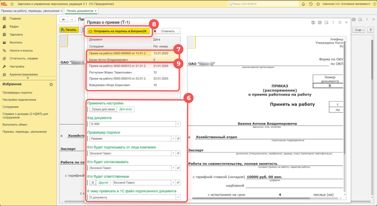Open the notifications bell icon
The height and width of the screenshot is (206, 377).
tap(304, 4)
